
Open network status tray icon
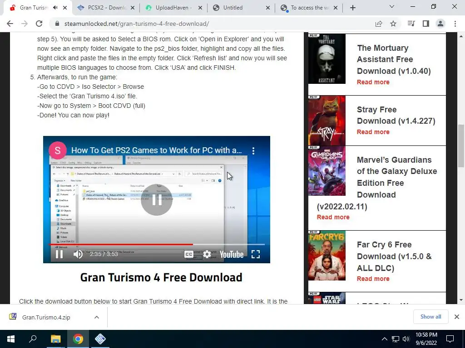[x=396, y=339]
